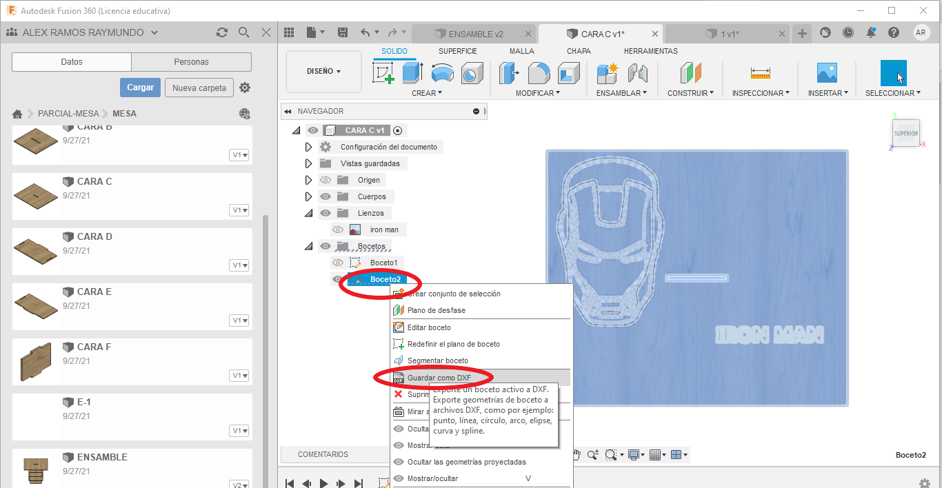Go to the home folder icon
The image size is (942, 488).
[18, 114]
